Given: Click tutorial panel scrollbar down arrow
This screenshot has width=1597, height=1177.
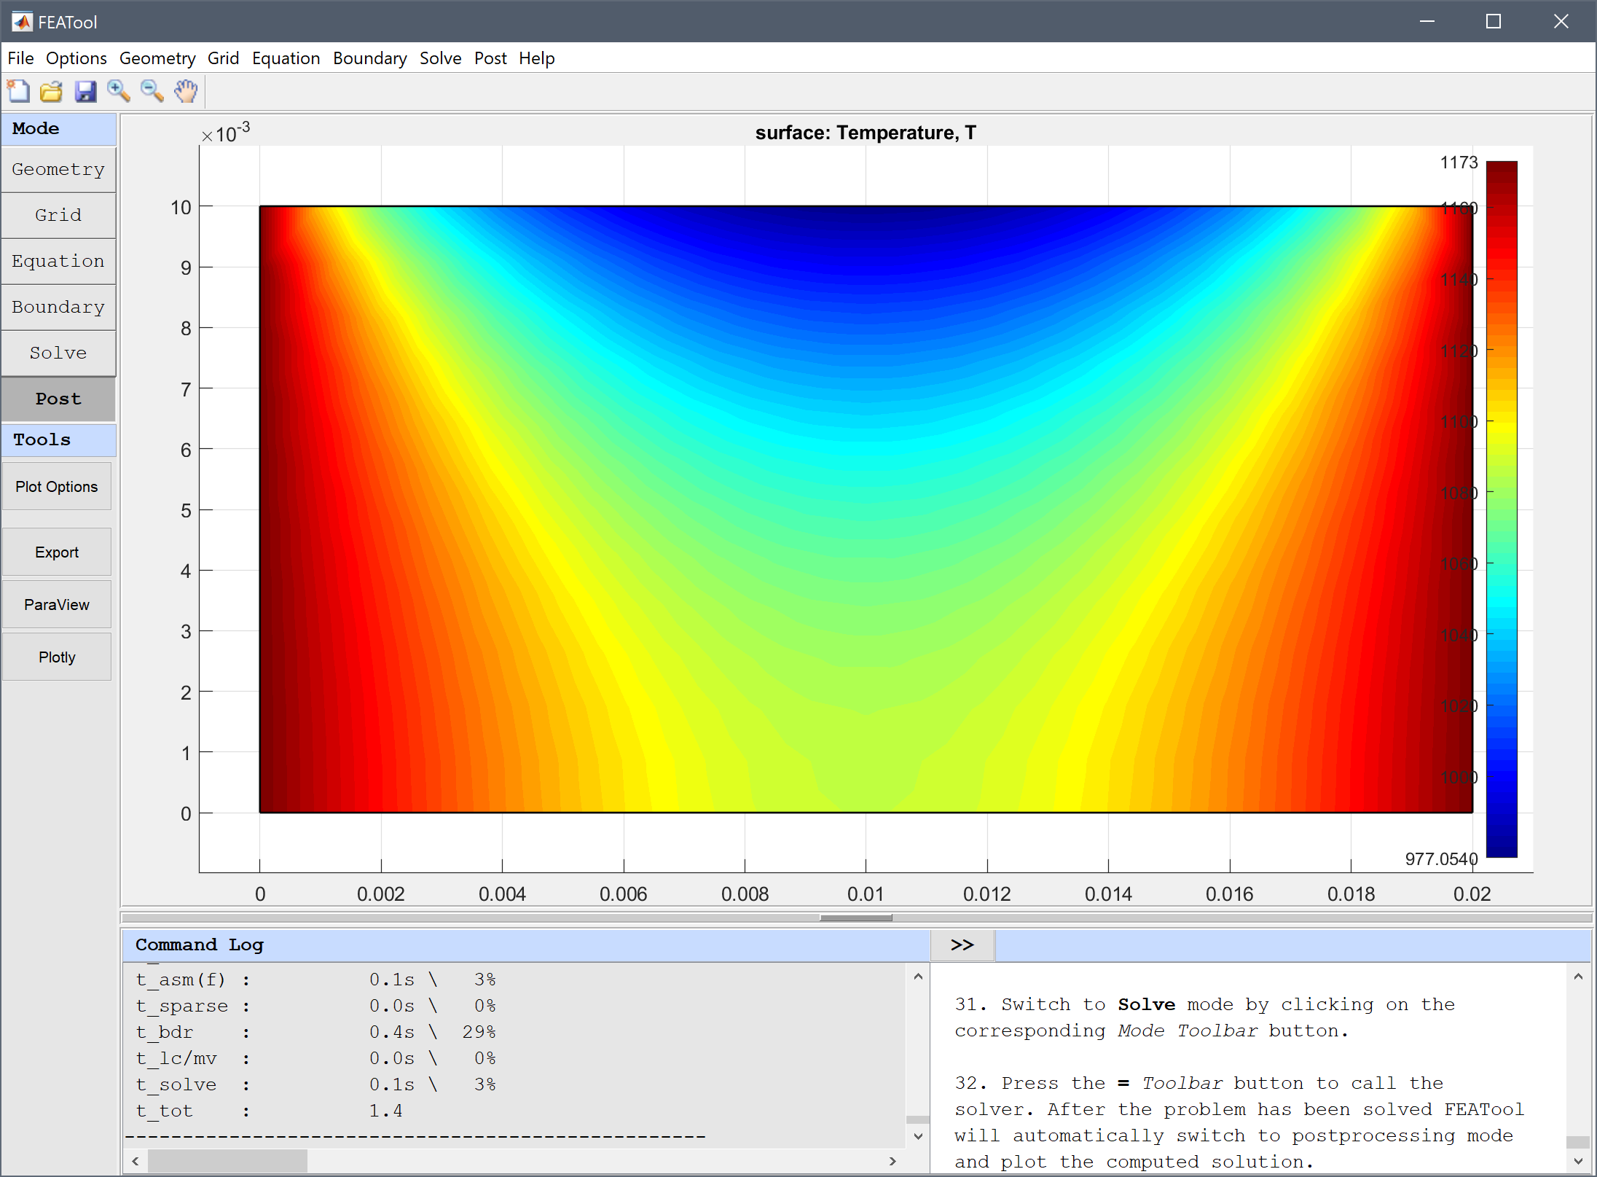Looking at the screenshot, I should (x=1578, y=1161).
